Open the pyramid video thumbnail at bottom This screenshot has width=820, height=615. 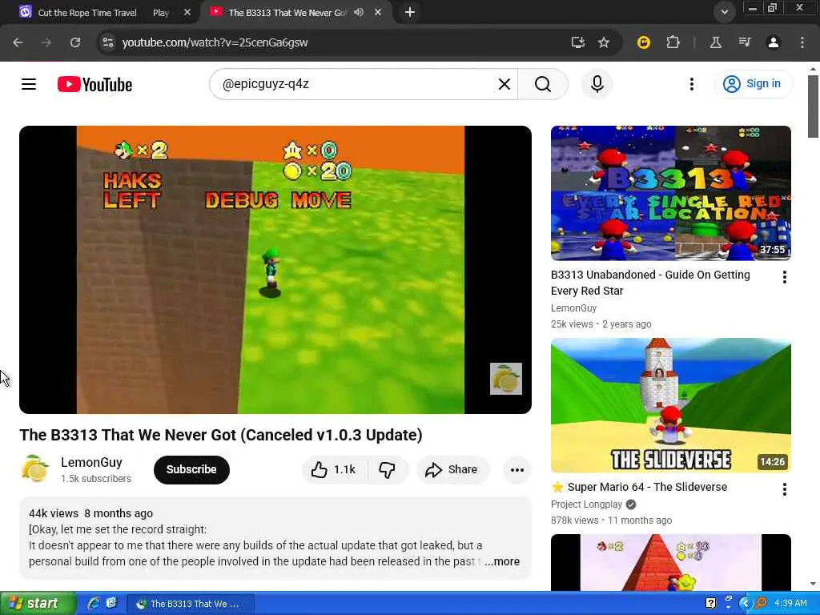coord(670,563)
